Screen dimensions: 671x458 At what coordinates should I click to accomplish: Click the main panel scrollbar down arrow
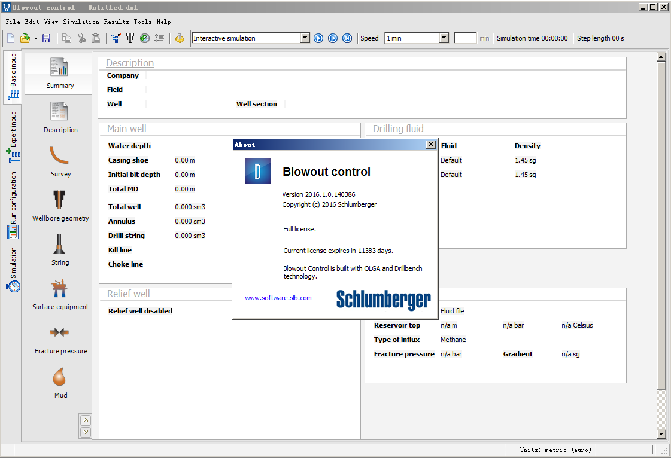coord(661,433)
